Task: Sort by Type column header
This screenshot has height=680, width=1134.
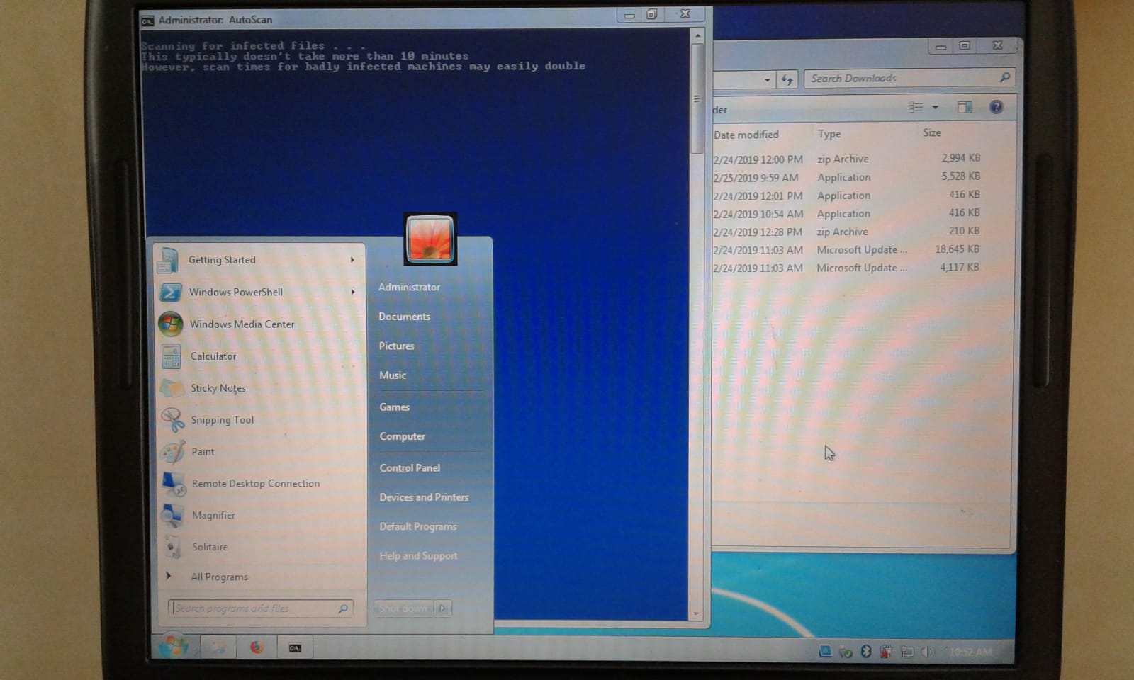Action: pyautogui.click(x=829, y=134)
